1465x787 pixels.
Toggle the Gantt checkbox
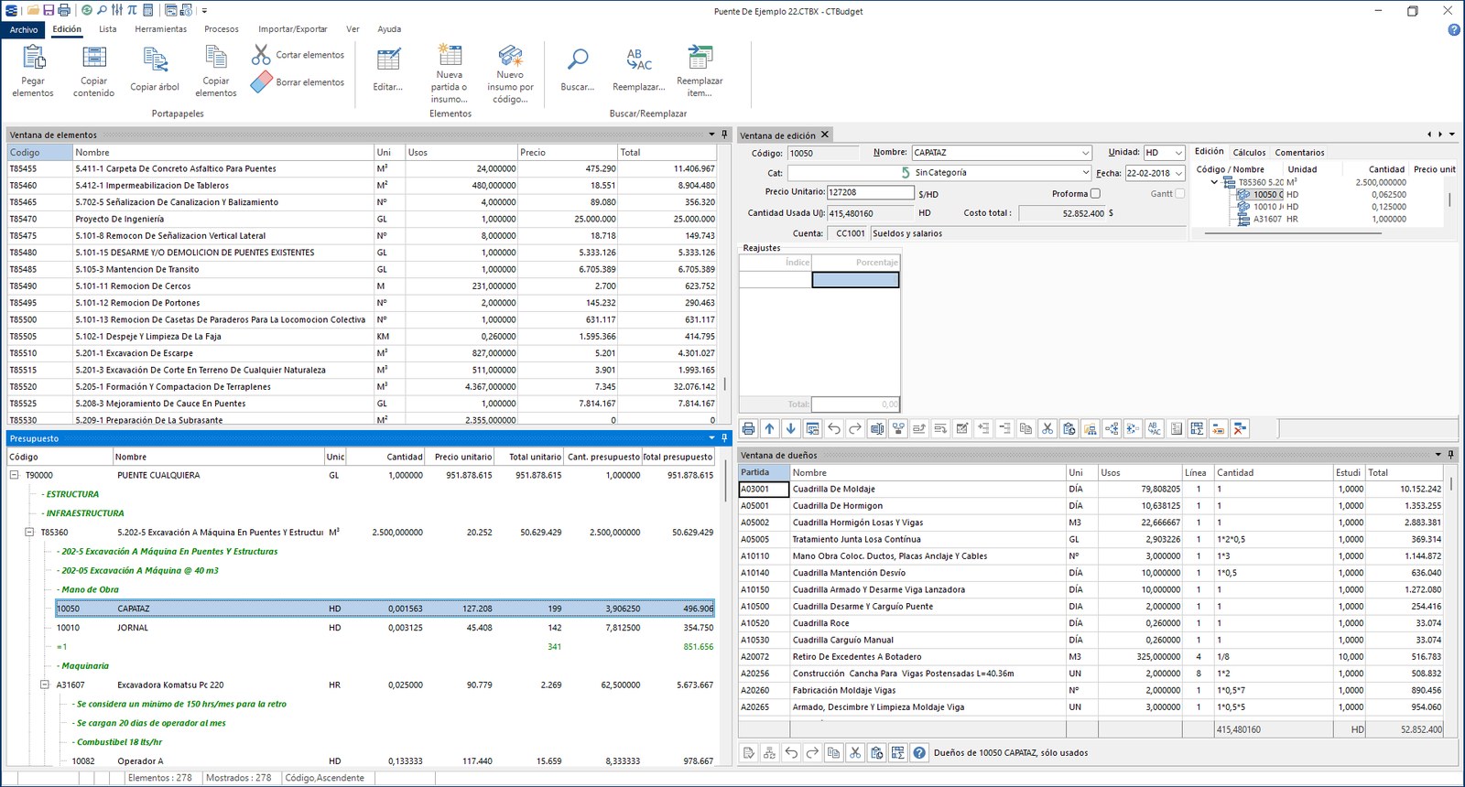[1179, 194]
